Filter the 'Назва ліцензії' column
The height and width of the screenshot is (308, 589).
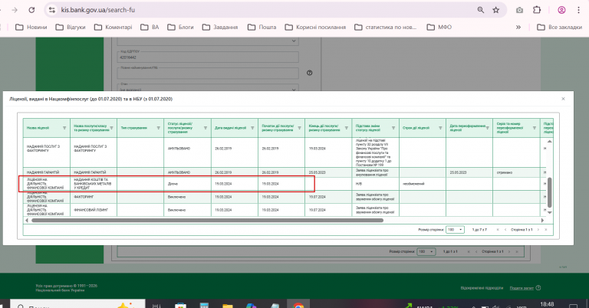tap(64, 128)
